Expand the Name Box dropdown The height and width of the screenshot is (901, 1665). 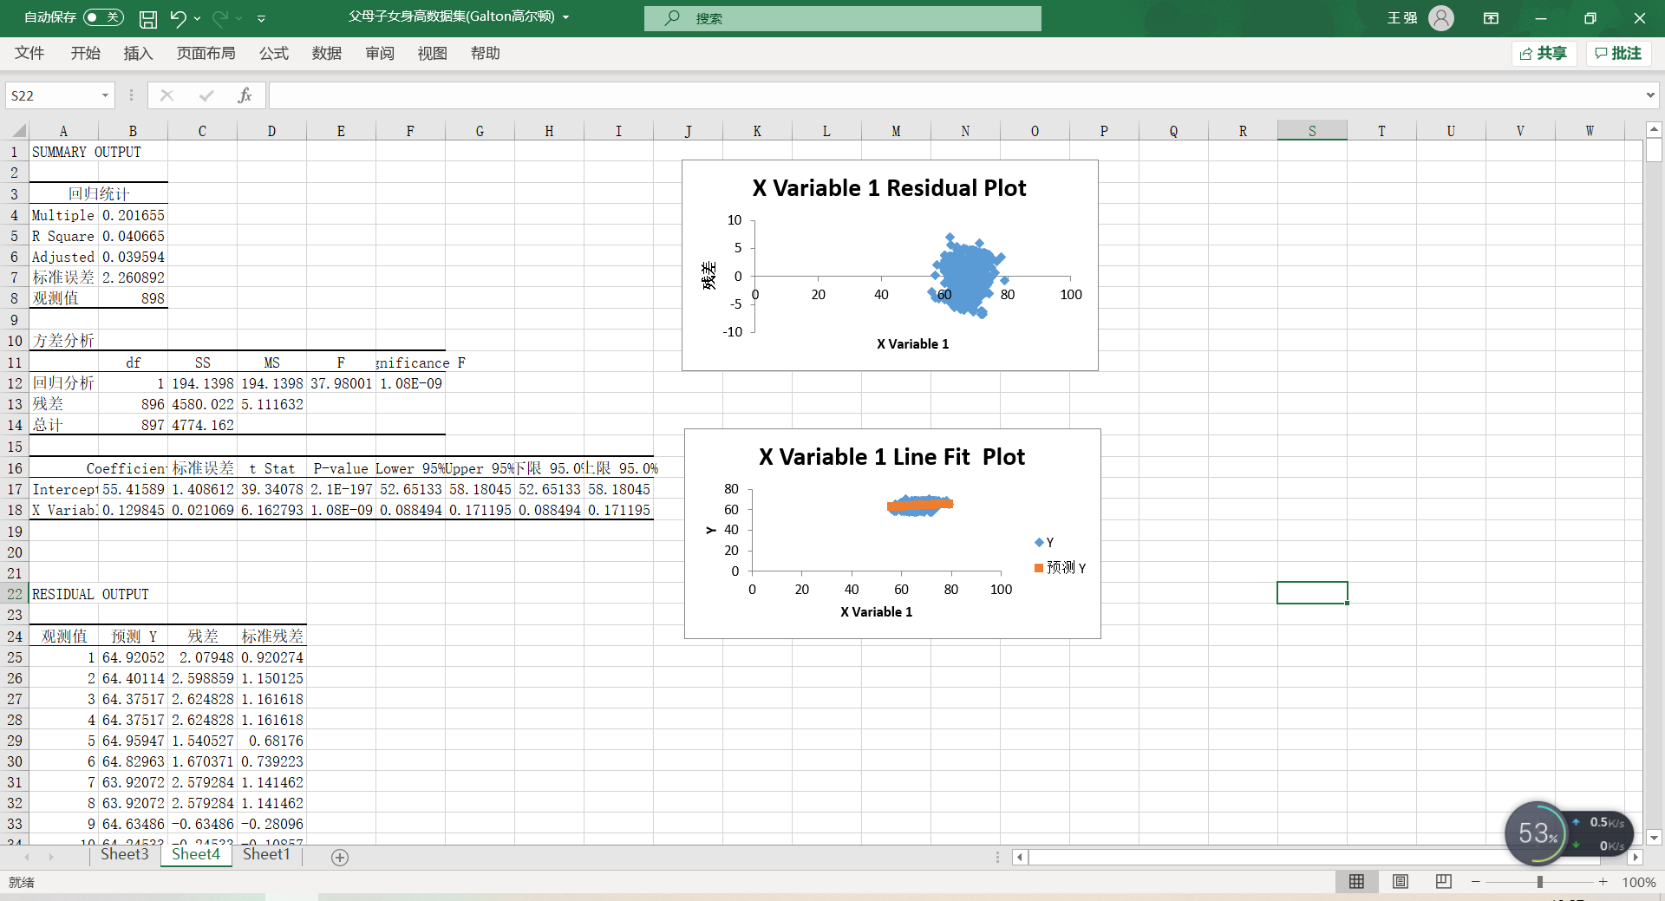click(105, 95)
